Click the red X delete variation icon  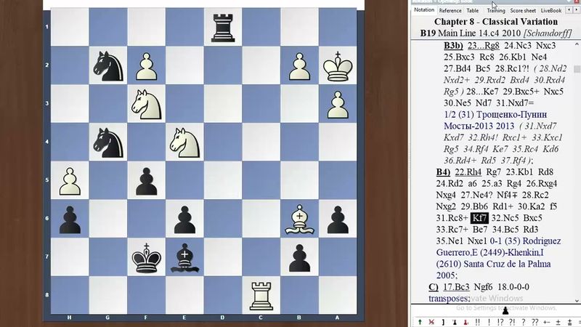(431, 320)
